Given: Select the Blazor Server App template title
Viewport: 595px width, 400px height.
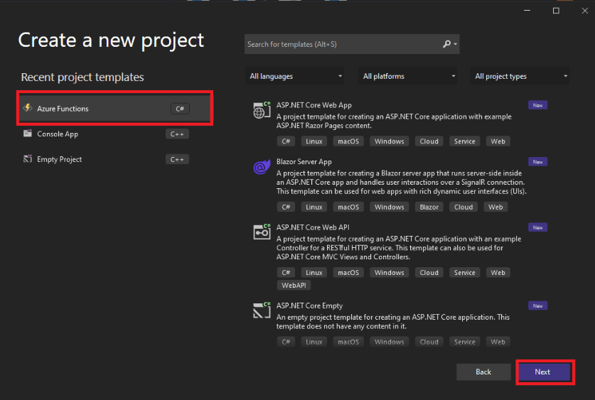Looking at the screenshot, I should point(304,162).
